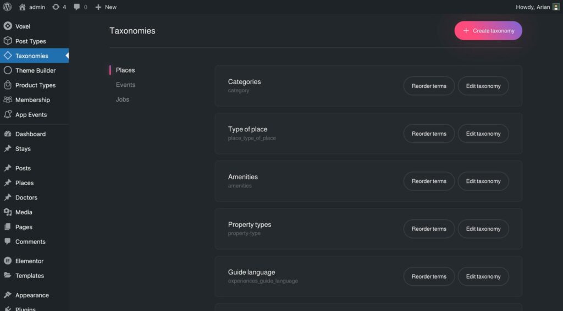Click the Elementor icon in the sidebar

pos(8,261)
